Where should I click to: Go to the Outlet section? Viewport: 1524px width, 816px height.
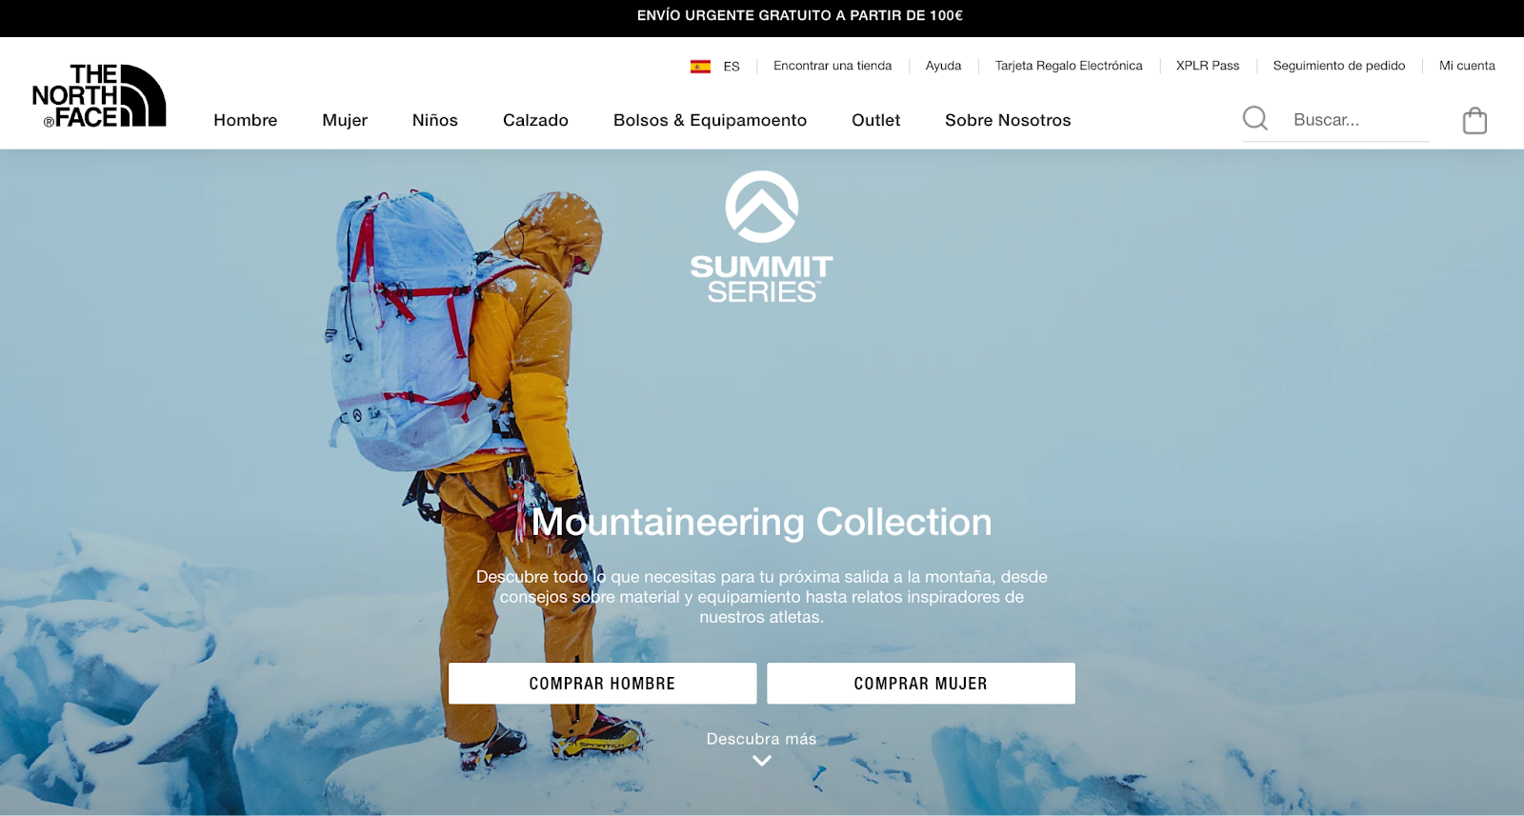tap(876, 120)
